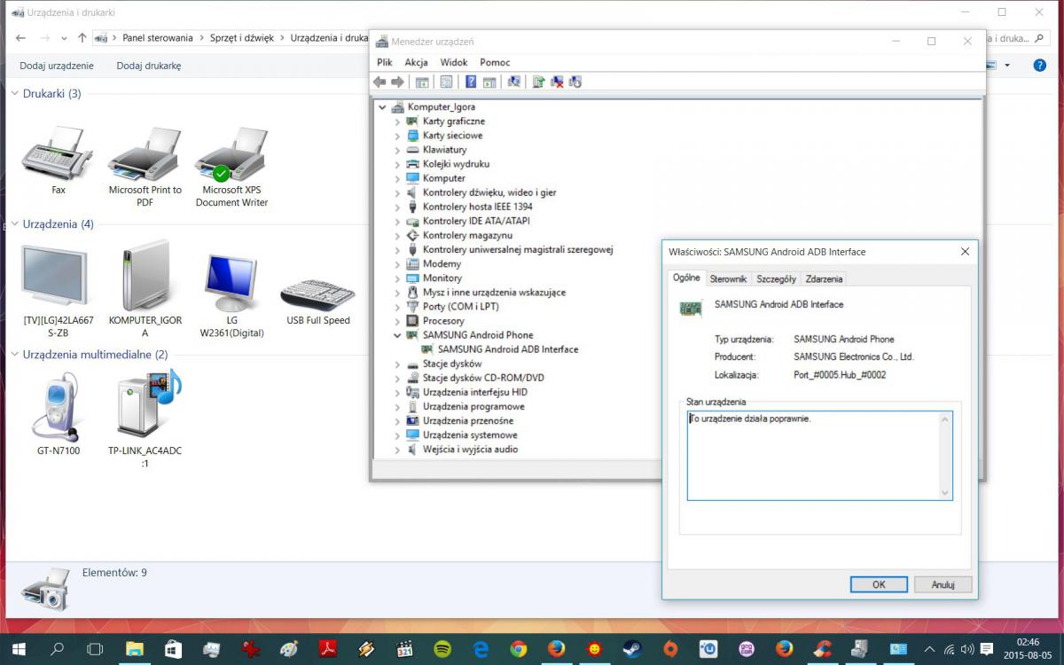1064x665 pixels.
Task: Click scan for hardware changes toolbar icon
Action: point(513,82)
